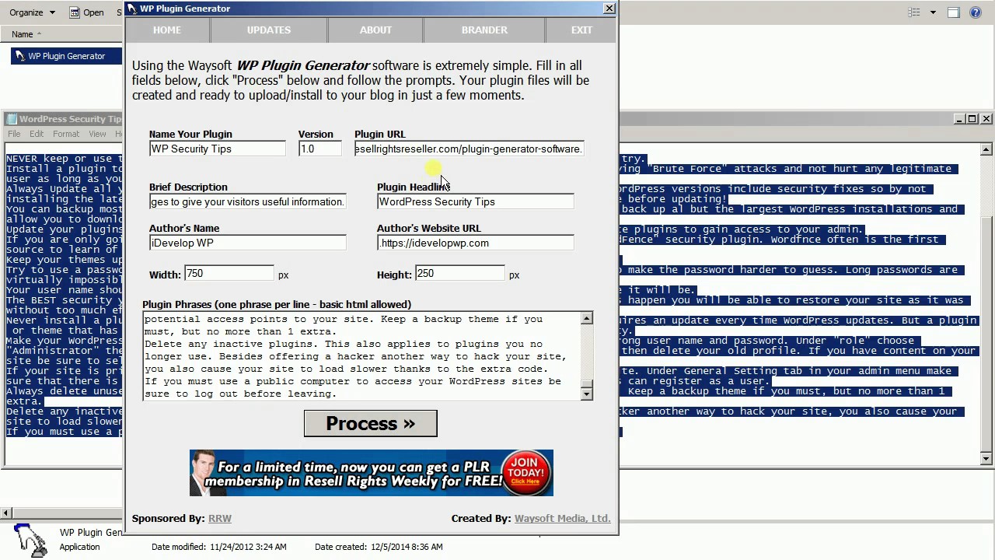Switch to the ABOUT tab

[x=375, y=30]
